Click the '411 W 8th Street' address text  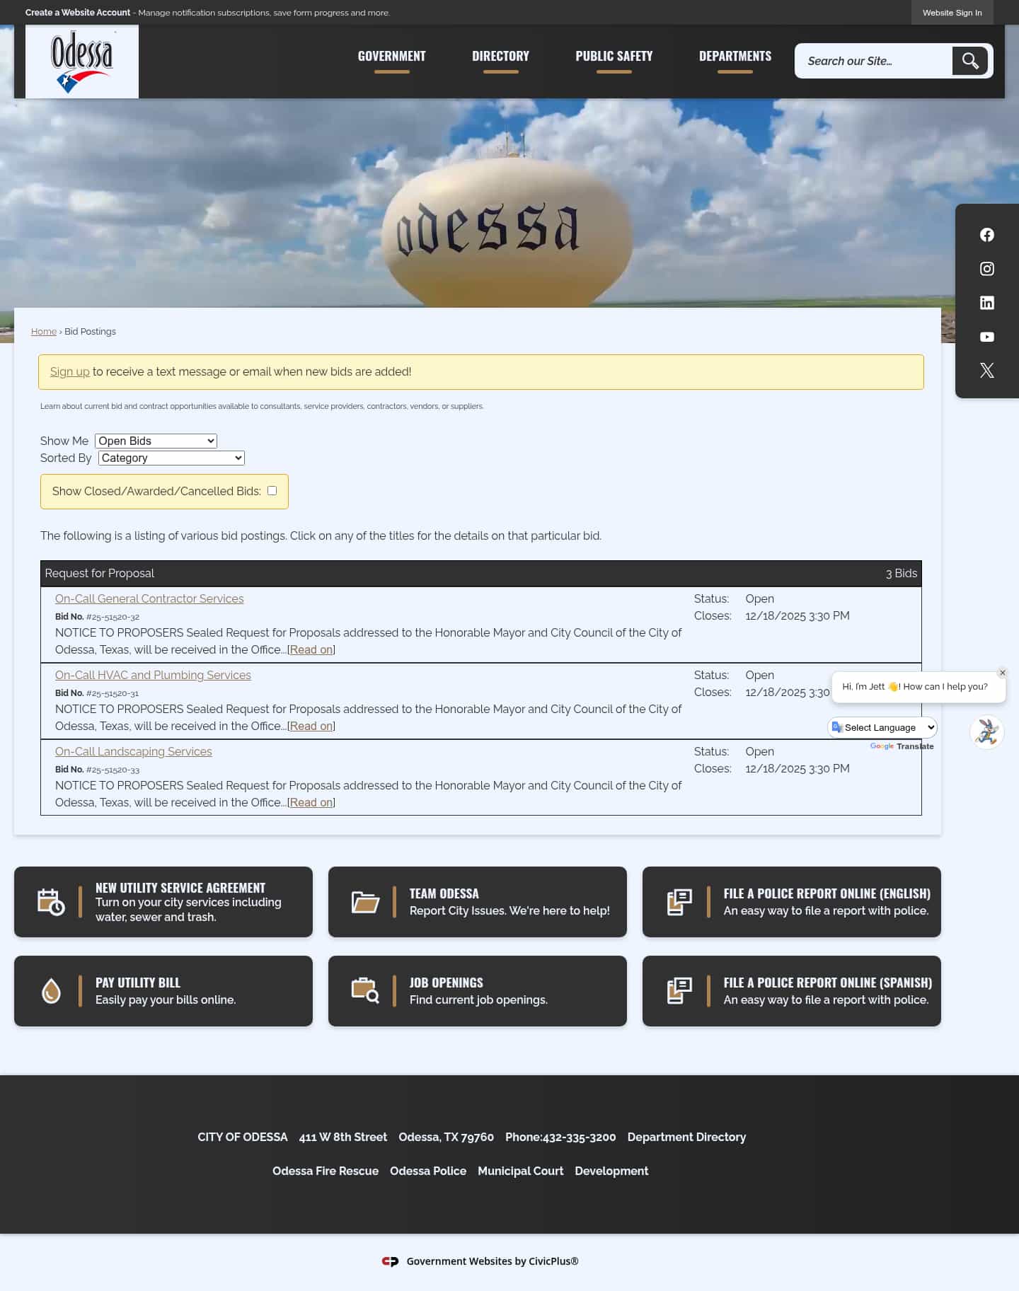tap(343, 1137)
